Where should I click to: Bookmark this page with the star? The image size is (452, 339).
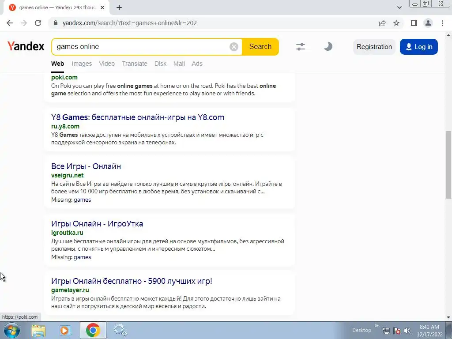pos(396,23)
